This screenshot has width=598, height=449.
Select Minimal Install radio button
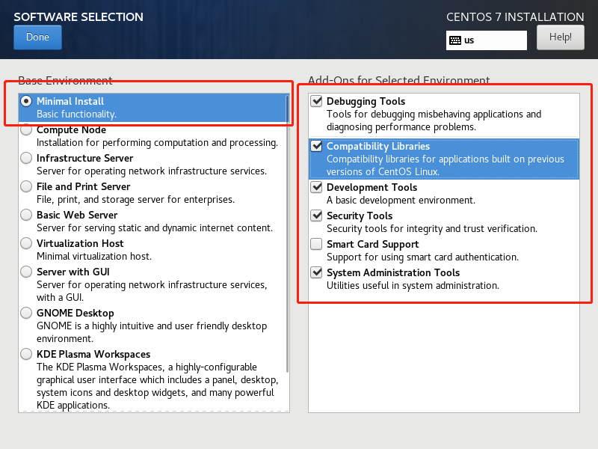pyautogui.click(x=26, y=101)
